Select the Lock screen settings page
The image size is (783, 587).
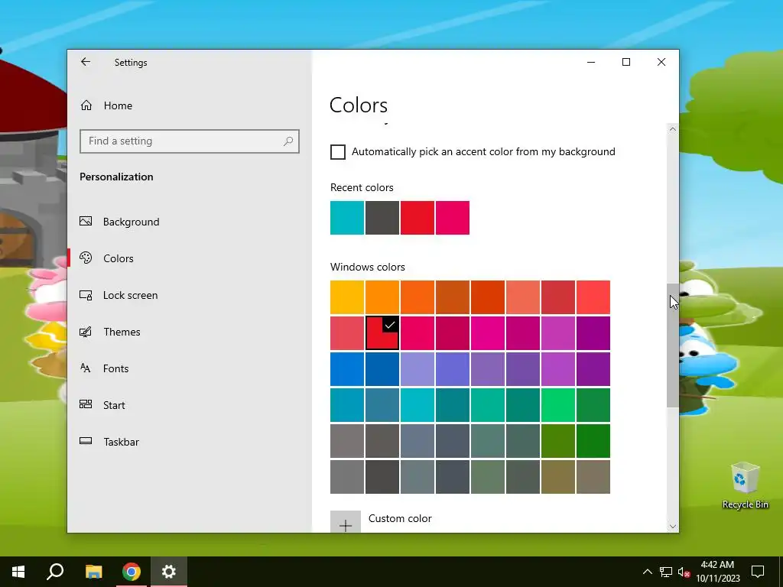130,295
